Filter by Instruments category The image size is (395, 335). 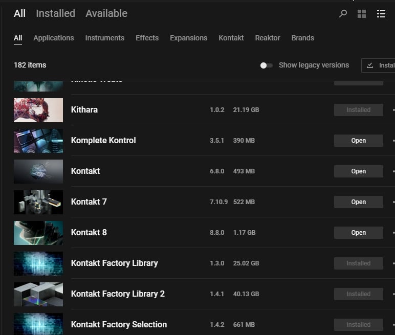(x=105, y=38)
